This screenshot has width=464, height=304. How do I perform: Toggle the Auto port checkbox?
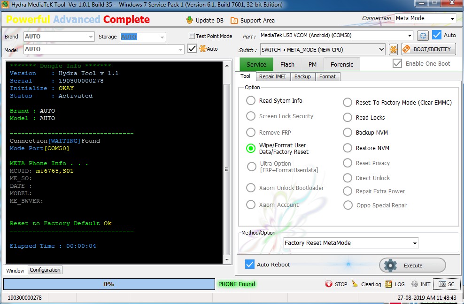[x=437, y=35]
